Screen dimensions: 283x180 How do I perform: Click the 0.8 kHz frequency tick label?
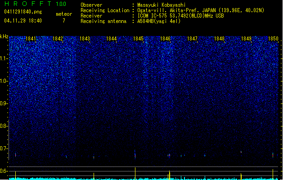click(x=4, y=126)
